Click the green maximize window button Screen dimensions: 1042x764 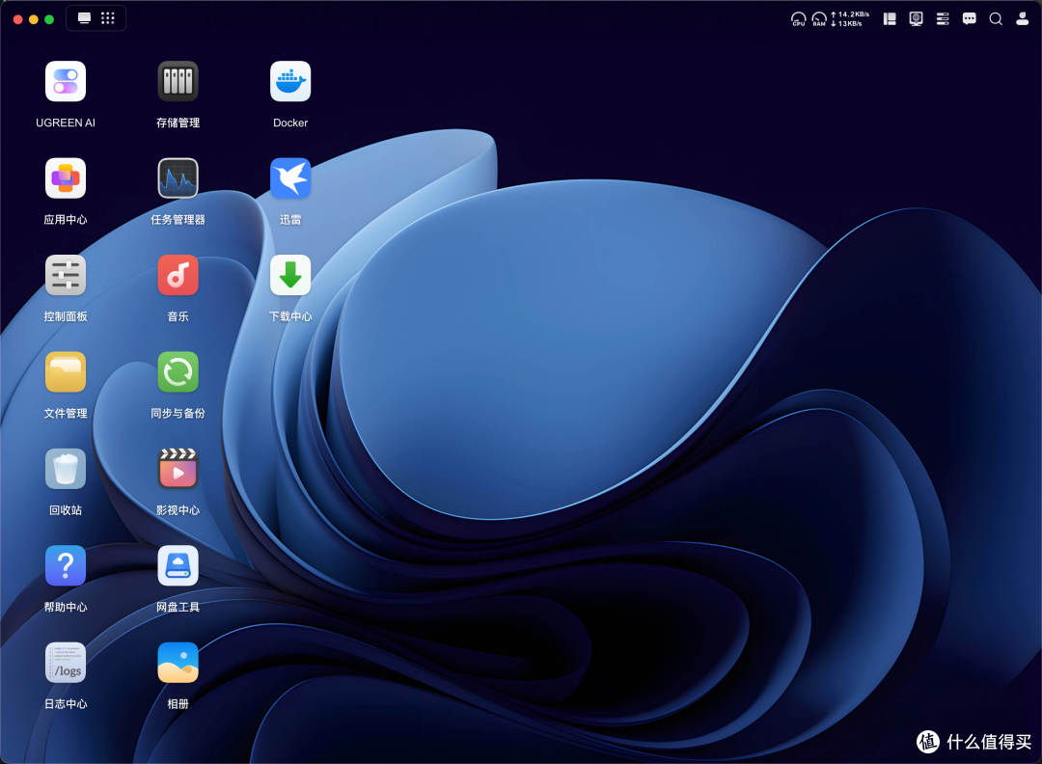(49, 19)
